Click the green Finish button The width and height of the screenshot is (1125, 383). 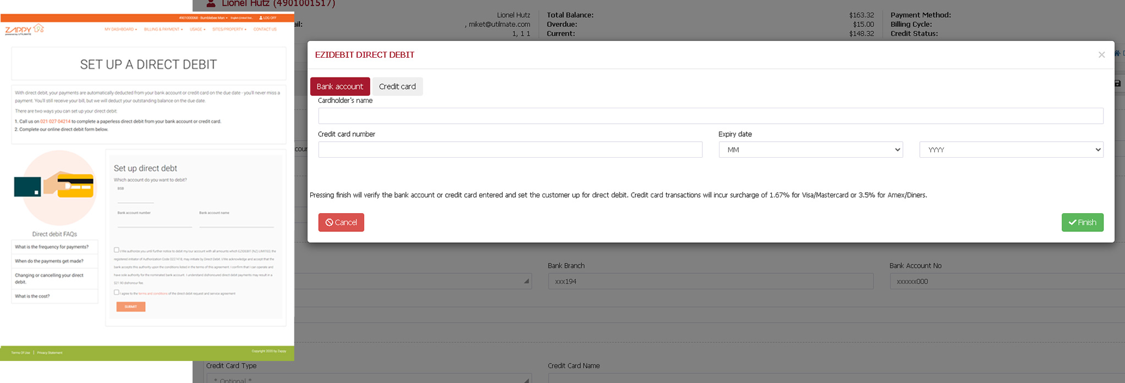click(x=1082, y=223)
